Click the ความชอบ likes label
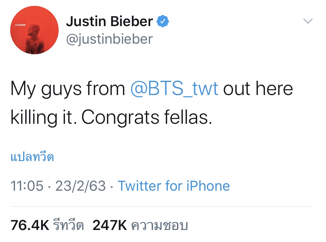The width and height of the screenshot is (326, 242). pyautogui.click(x=159, y=226)
